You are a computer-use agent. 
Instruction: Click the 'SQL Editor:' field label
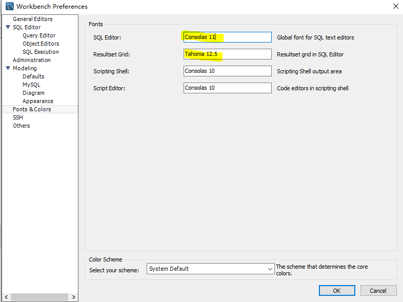click(x=107, y=37)
